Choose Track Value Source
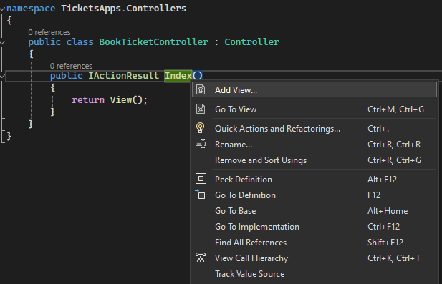The width and height of the screenshot is (442, 284). tap(314, 274)
